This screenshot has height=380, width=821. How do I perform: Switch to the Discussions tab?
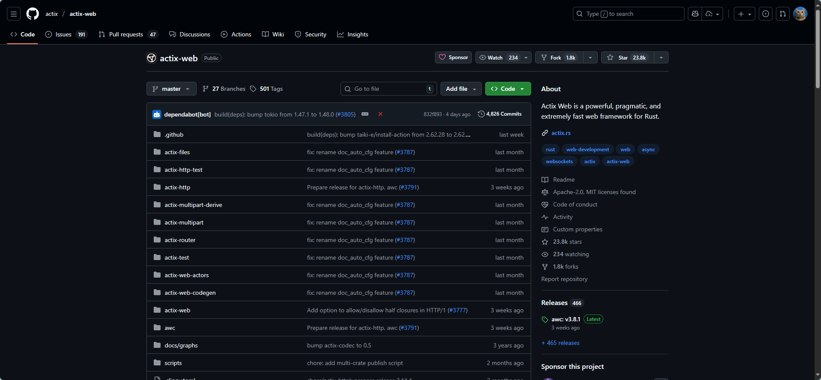(190, 34)
